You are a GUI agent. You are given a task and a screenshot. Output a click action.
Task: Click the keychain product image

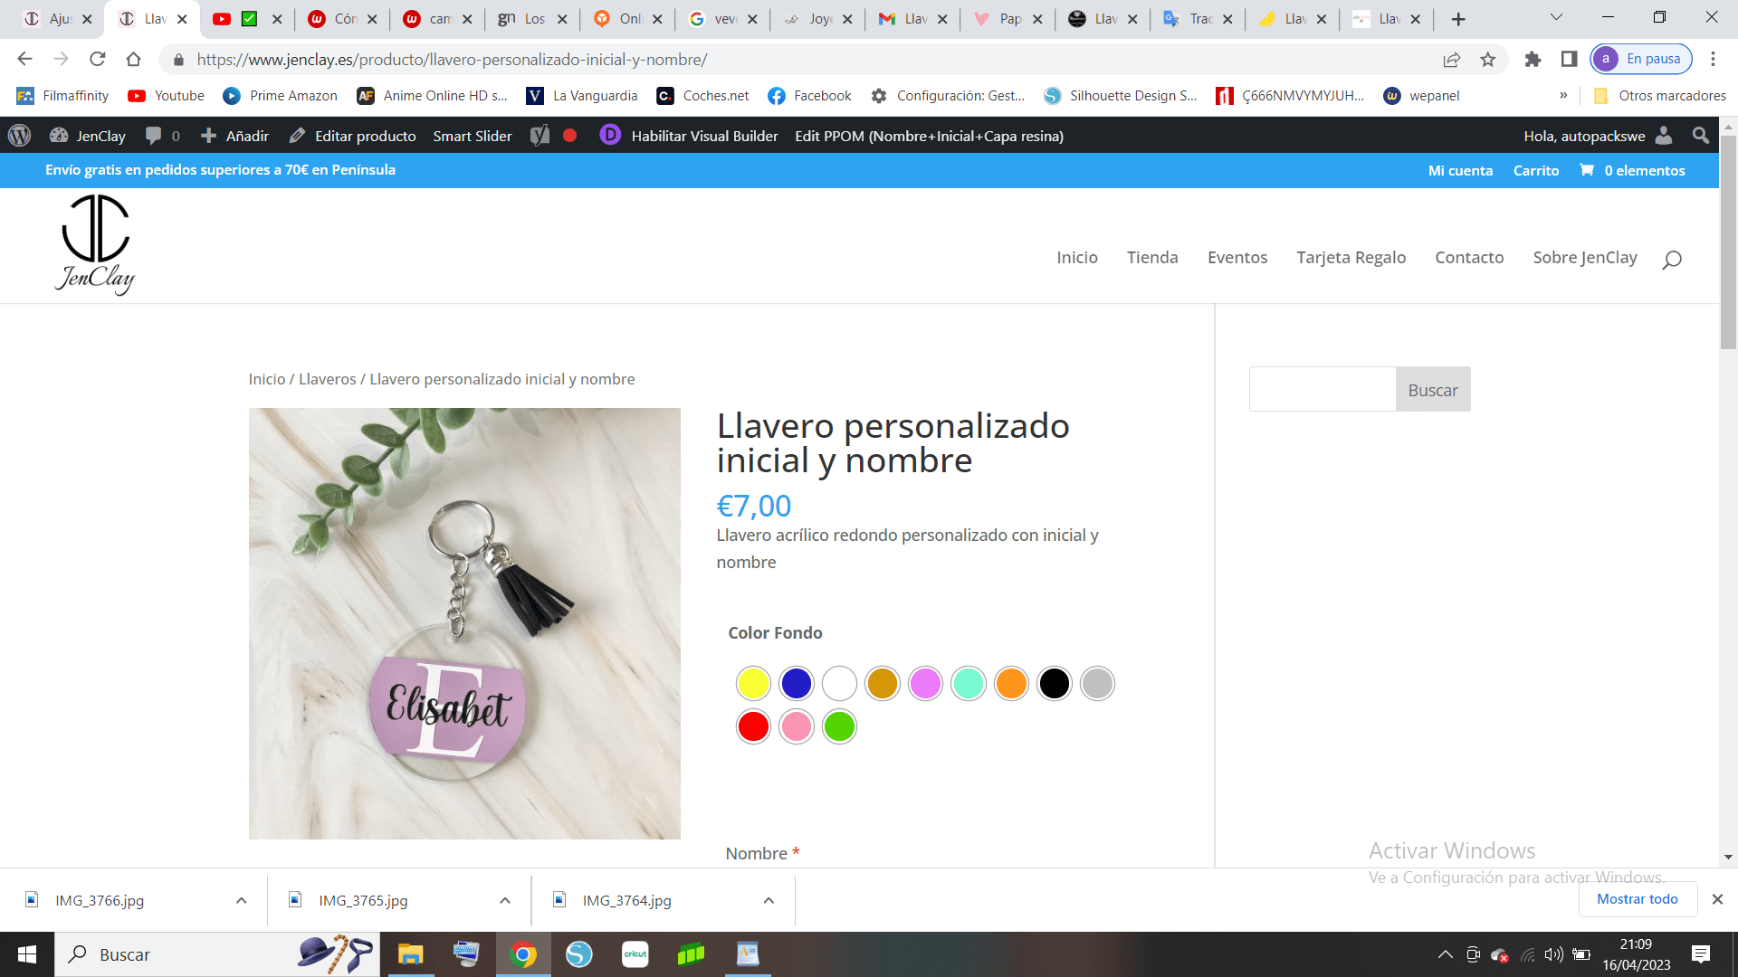coord(464,623)
